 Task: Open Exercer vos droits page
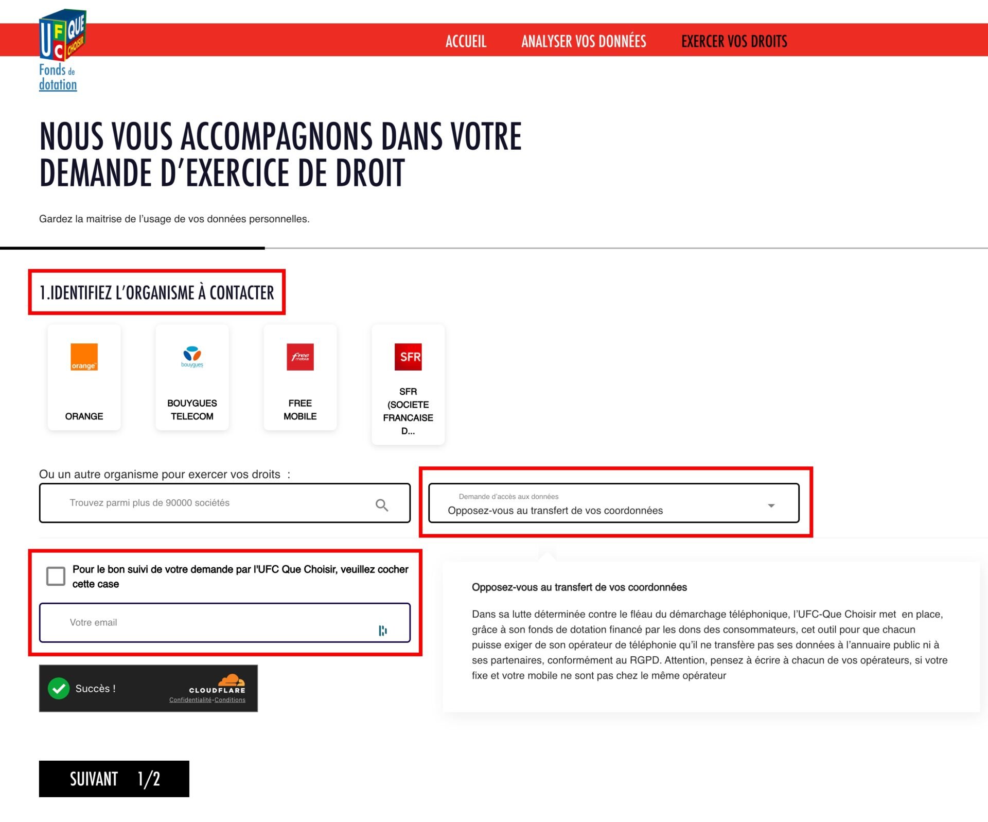click(734, 41)
